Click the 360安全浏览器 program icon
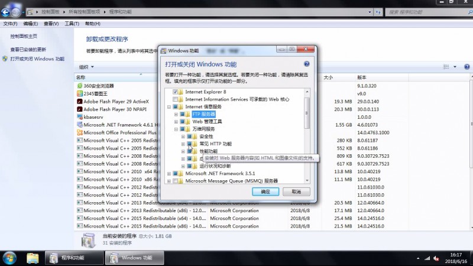 [80, 86]
